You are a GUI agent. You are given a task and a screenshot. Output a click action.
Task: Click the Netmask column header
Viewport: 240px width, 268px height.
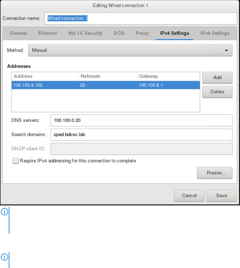point(108,76)
